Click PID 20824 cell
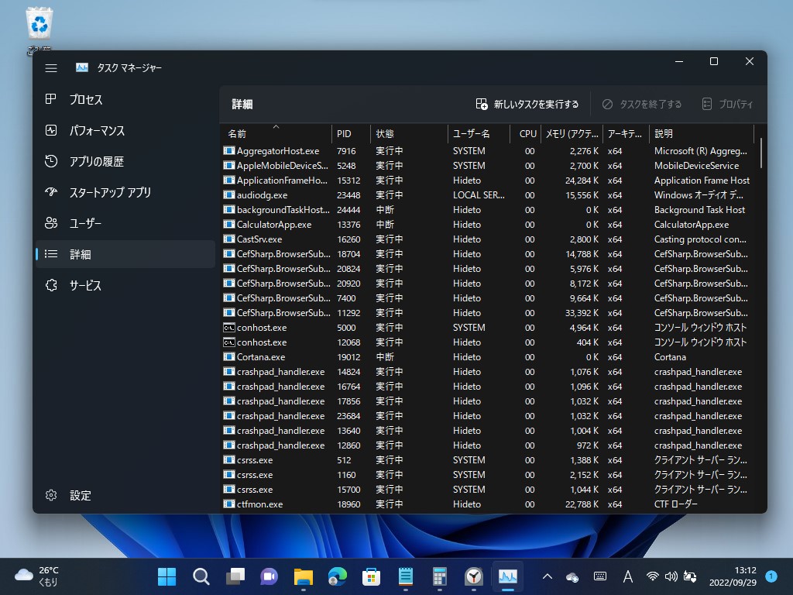 click(x=348, y=269)
